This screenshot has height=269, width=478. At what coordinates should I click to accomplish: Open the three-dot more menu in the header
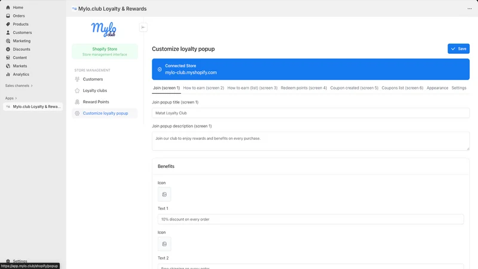(x=470, y=8)
